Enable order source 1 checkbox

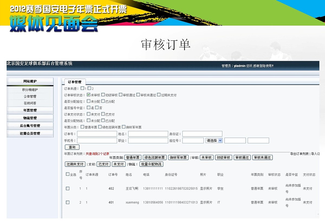click(x=82, y=88)
